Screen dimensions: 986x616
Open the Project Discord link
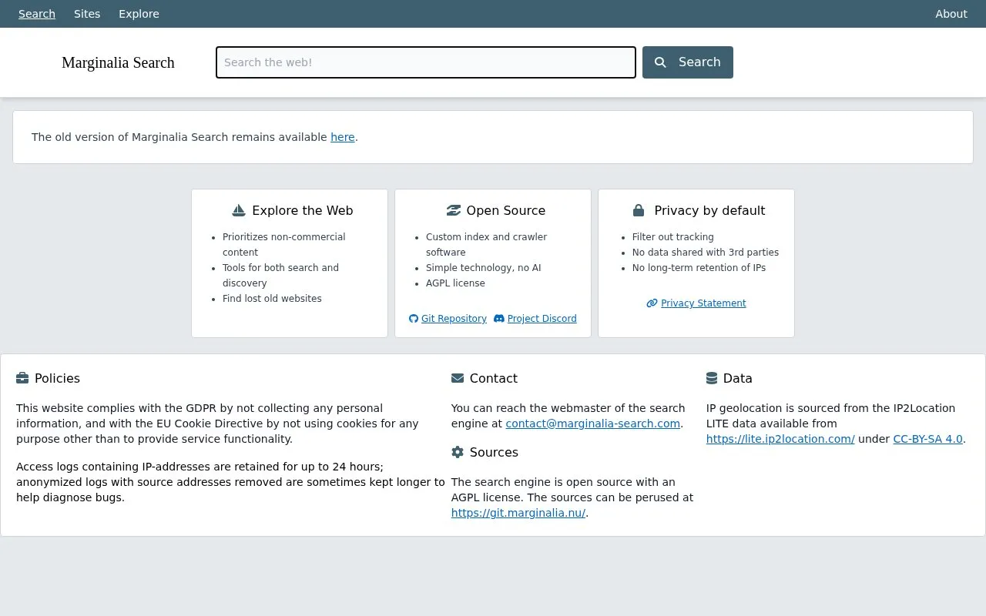click(x=542, y=319)
